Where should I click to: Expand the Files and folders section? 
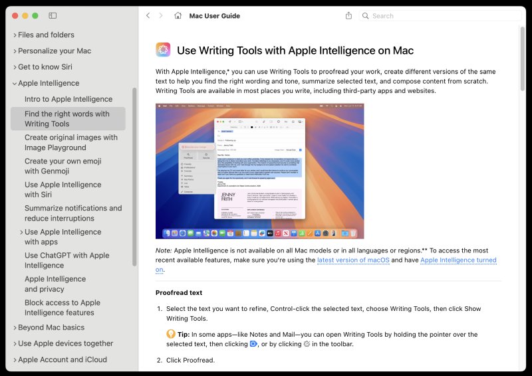[15, 35]
